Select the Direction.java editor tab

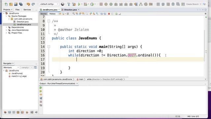tap(71, 10)
